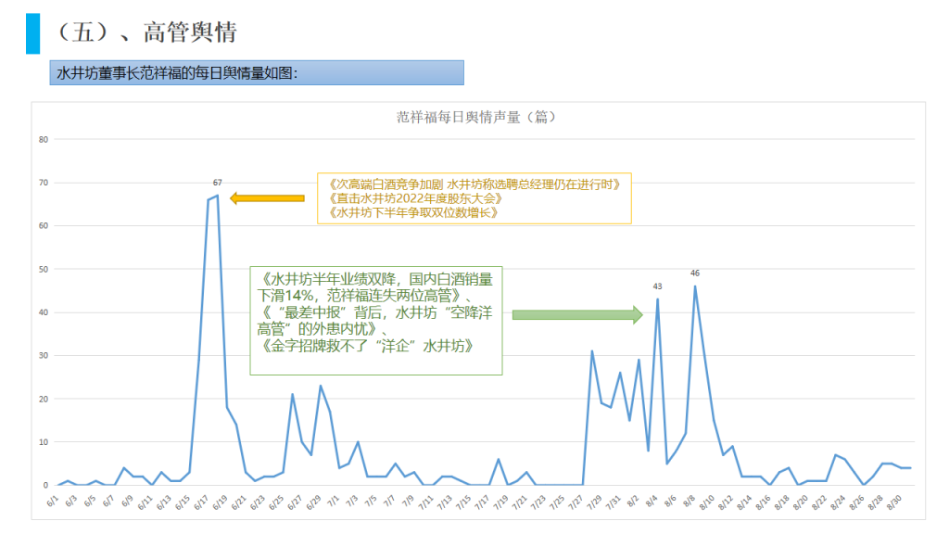Click the blue subtitle box about 范祥福每日舆情量
Image resolution: width=949 pixels, height=534 pixels.
pos(257,72)
